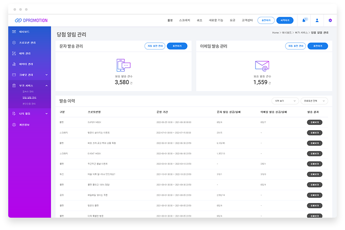Click 충전하기 in 이메일 발송 관리 card

coord(318,46)
